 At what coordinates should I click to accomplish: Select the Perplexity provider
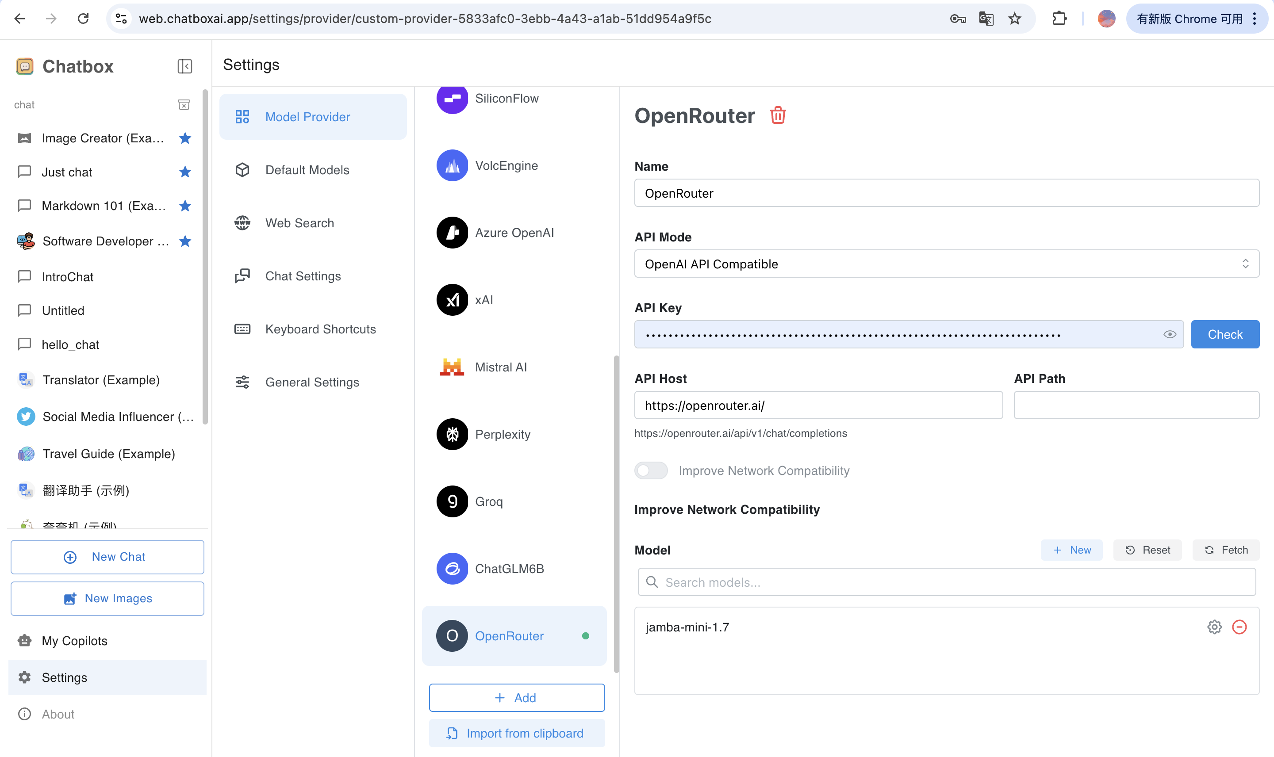(x=503, y=434)
